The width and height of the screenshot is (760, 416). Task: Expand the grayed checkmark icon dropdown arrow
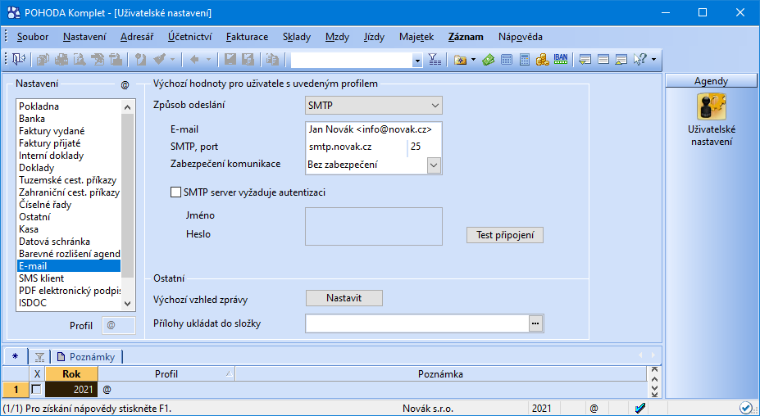[x=172, y=60]
